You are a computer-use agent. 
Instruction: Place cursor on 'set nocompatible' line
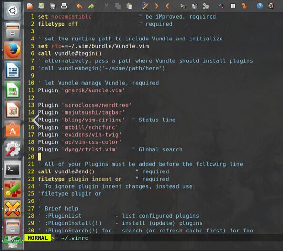tap(65, 17)
